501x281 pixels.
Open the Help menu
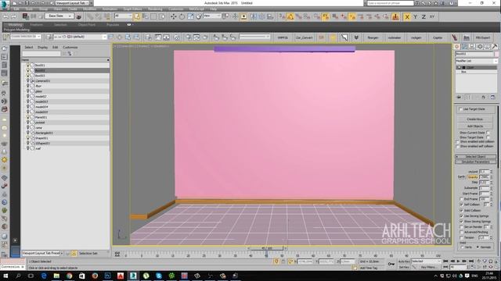click(x=213, y=9)
